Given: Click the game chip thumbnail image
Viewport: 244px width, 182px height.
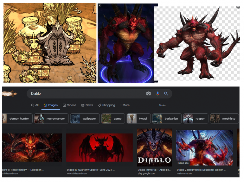Looking at the screenshot, I should click(106, 119).
